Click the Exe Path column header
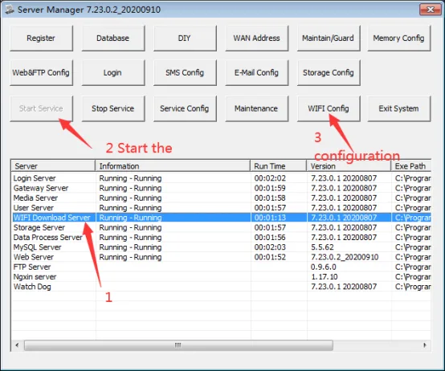Viewport: 445px width, 371px height. 411,166
